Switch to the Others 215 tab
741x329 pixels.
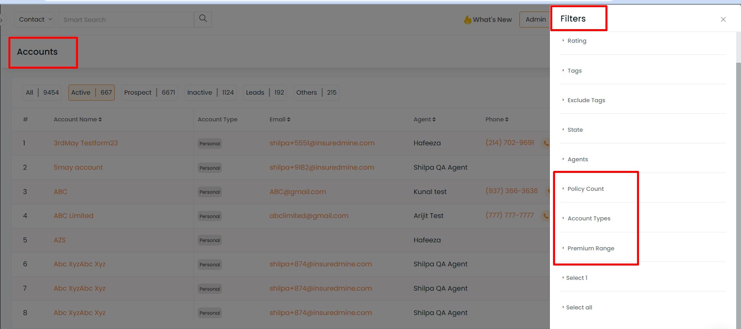click(x=316, y=93)
